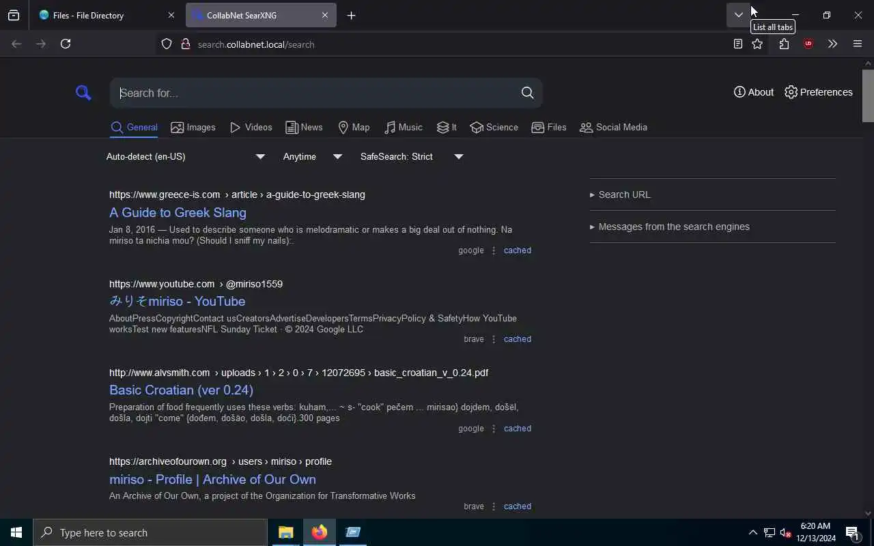Open cached version of Archive profile result
Viewport: 874px width, 546px height.
(x=517, y=506)
